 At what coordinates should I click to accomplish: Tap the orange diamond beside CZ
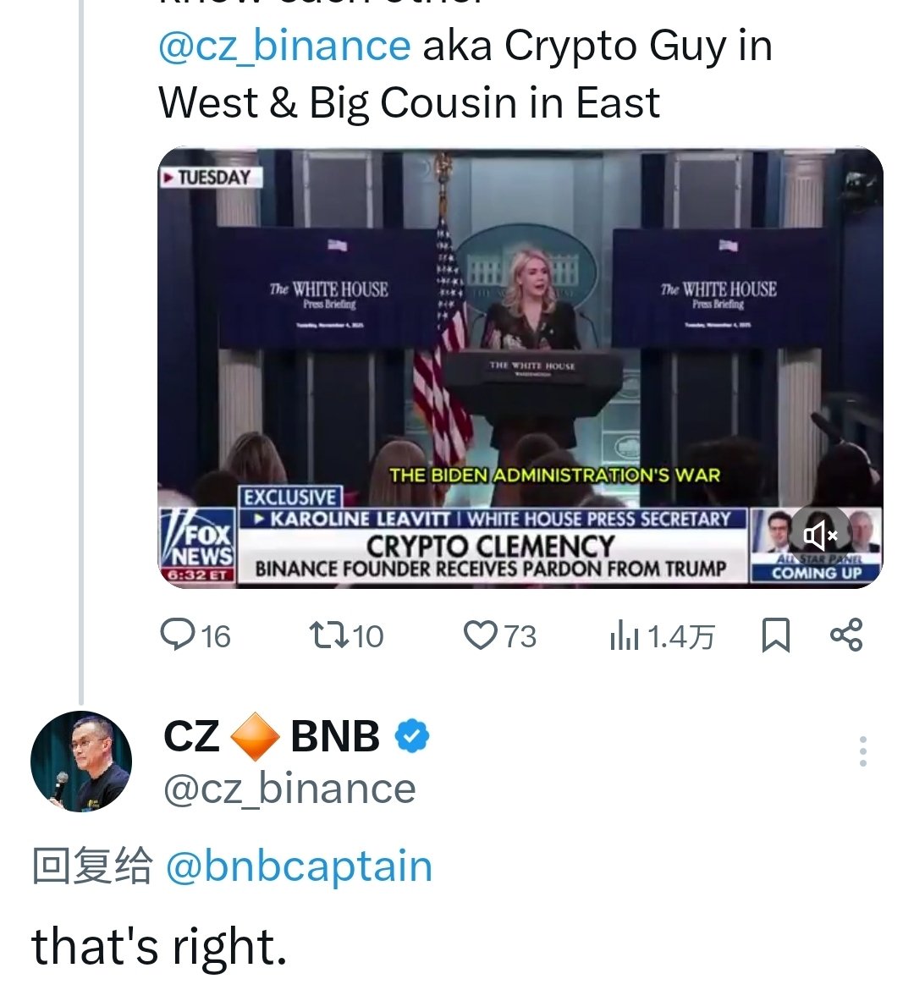(255, 736)
